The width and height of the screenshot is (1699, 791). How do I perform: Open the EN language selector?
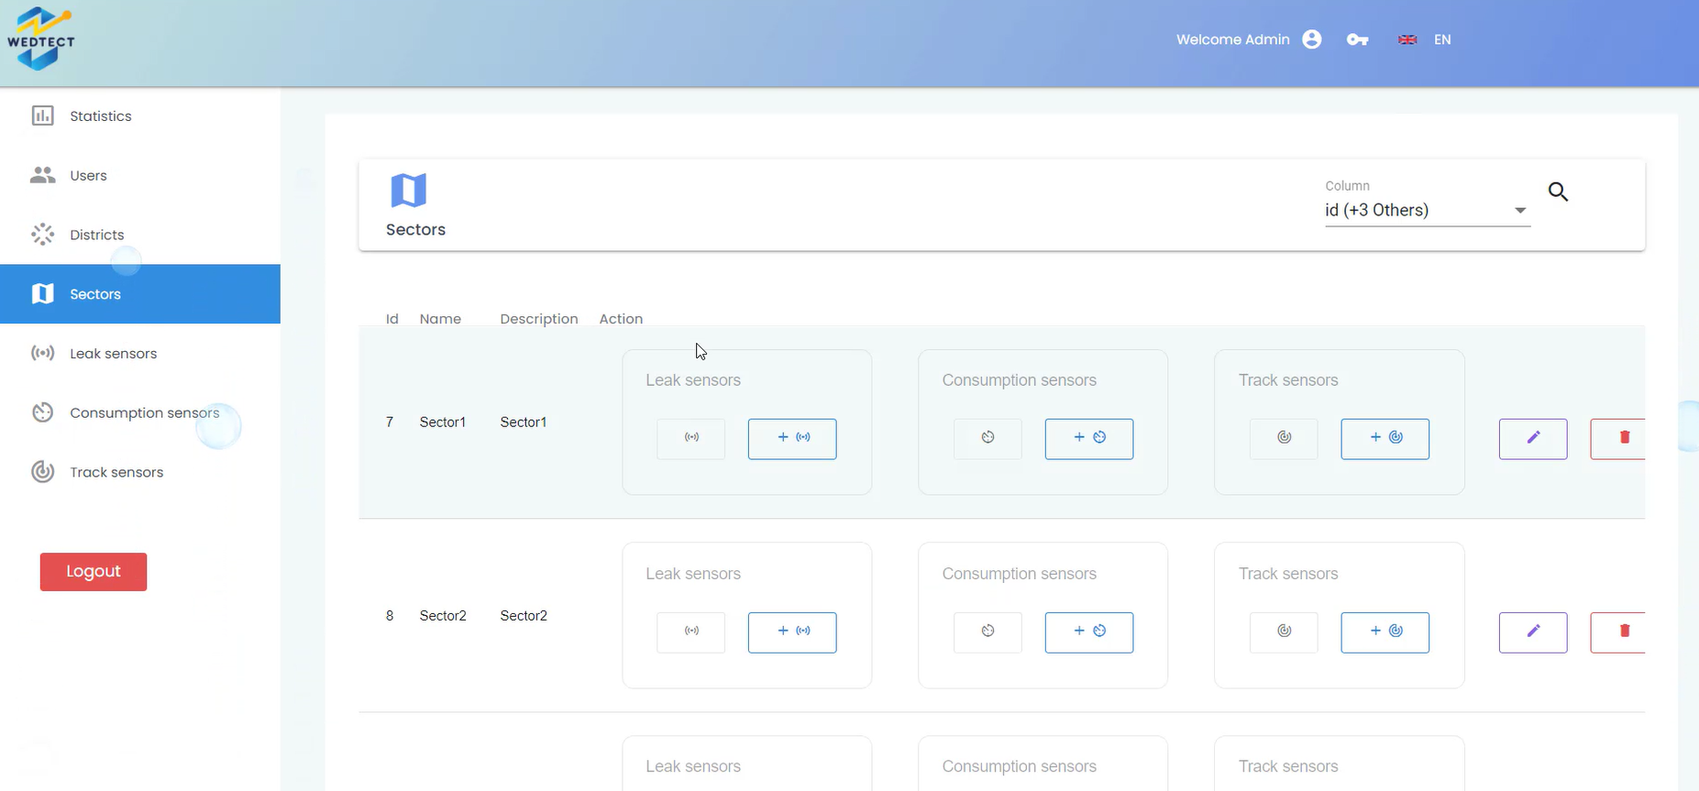tap(1425, 39)
